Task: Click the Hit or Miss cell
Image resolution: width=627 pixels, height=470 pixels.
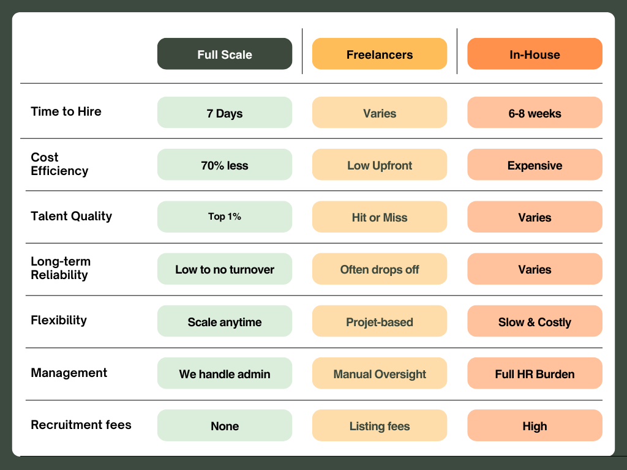Action: pyautogui.click(x=380, y=217)
